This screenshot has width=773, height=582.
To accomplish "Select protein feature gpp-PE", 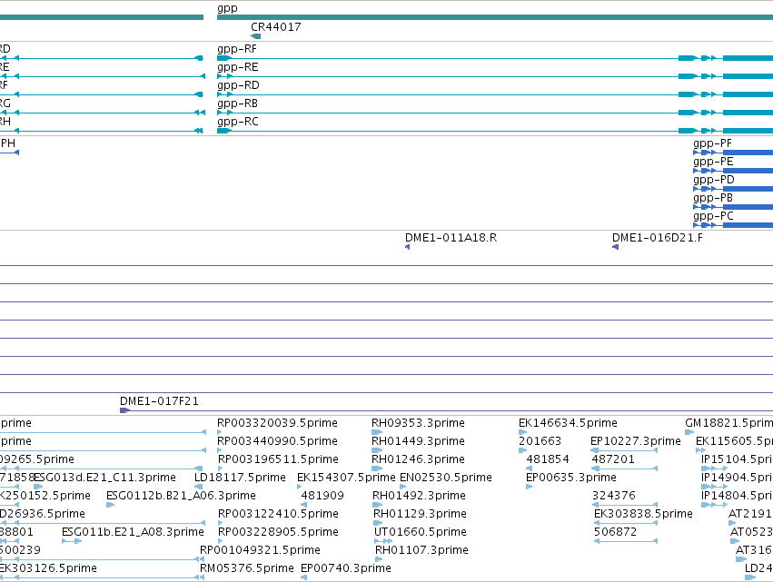I will point(713,162).
